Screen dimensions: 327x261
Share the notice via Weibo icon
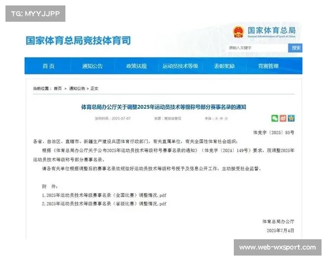pos(283,118)
